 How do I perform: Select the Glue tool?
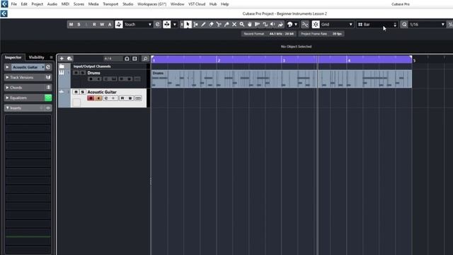226,25
